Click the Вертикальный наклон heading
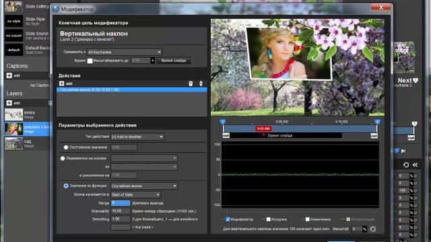The image size is (431, 242). click(x=94, y=34)
